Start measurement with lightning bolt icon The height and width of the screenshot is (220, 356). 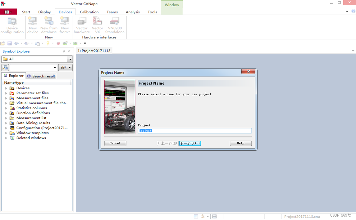click(x=48, y=43)
